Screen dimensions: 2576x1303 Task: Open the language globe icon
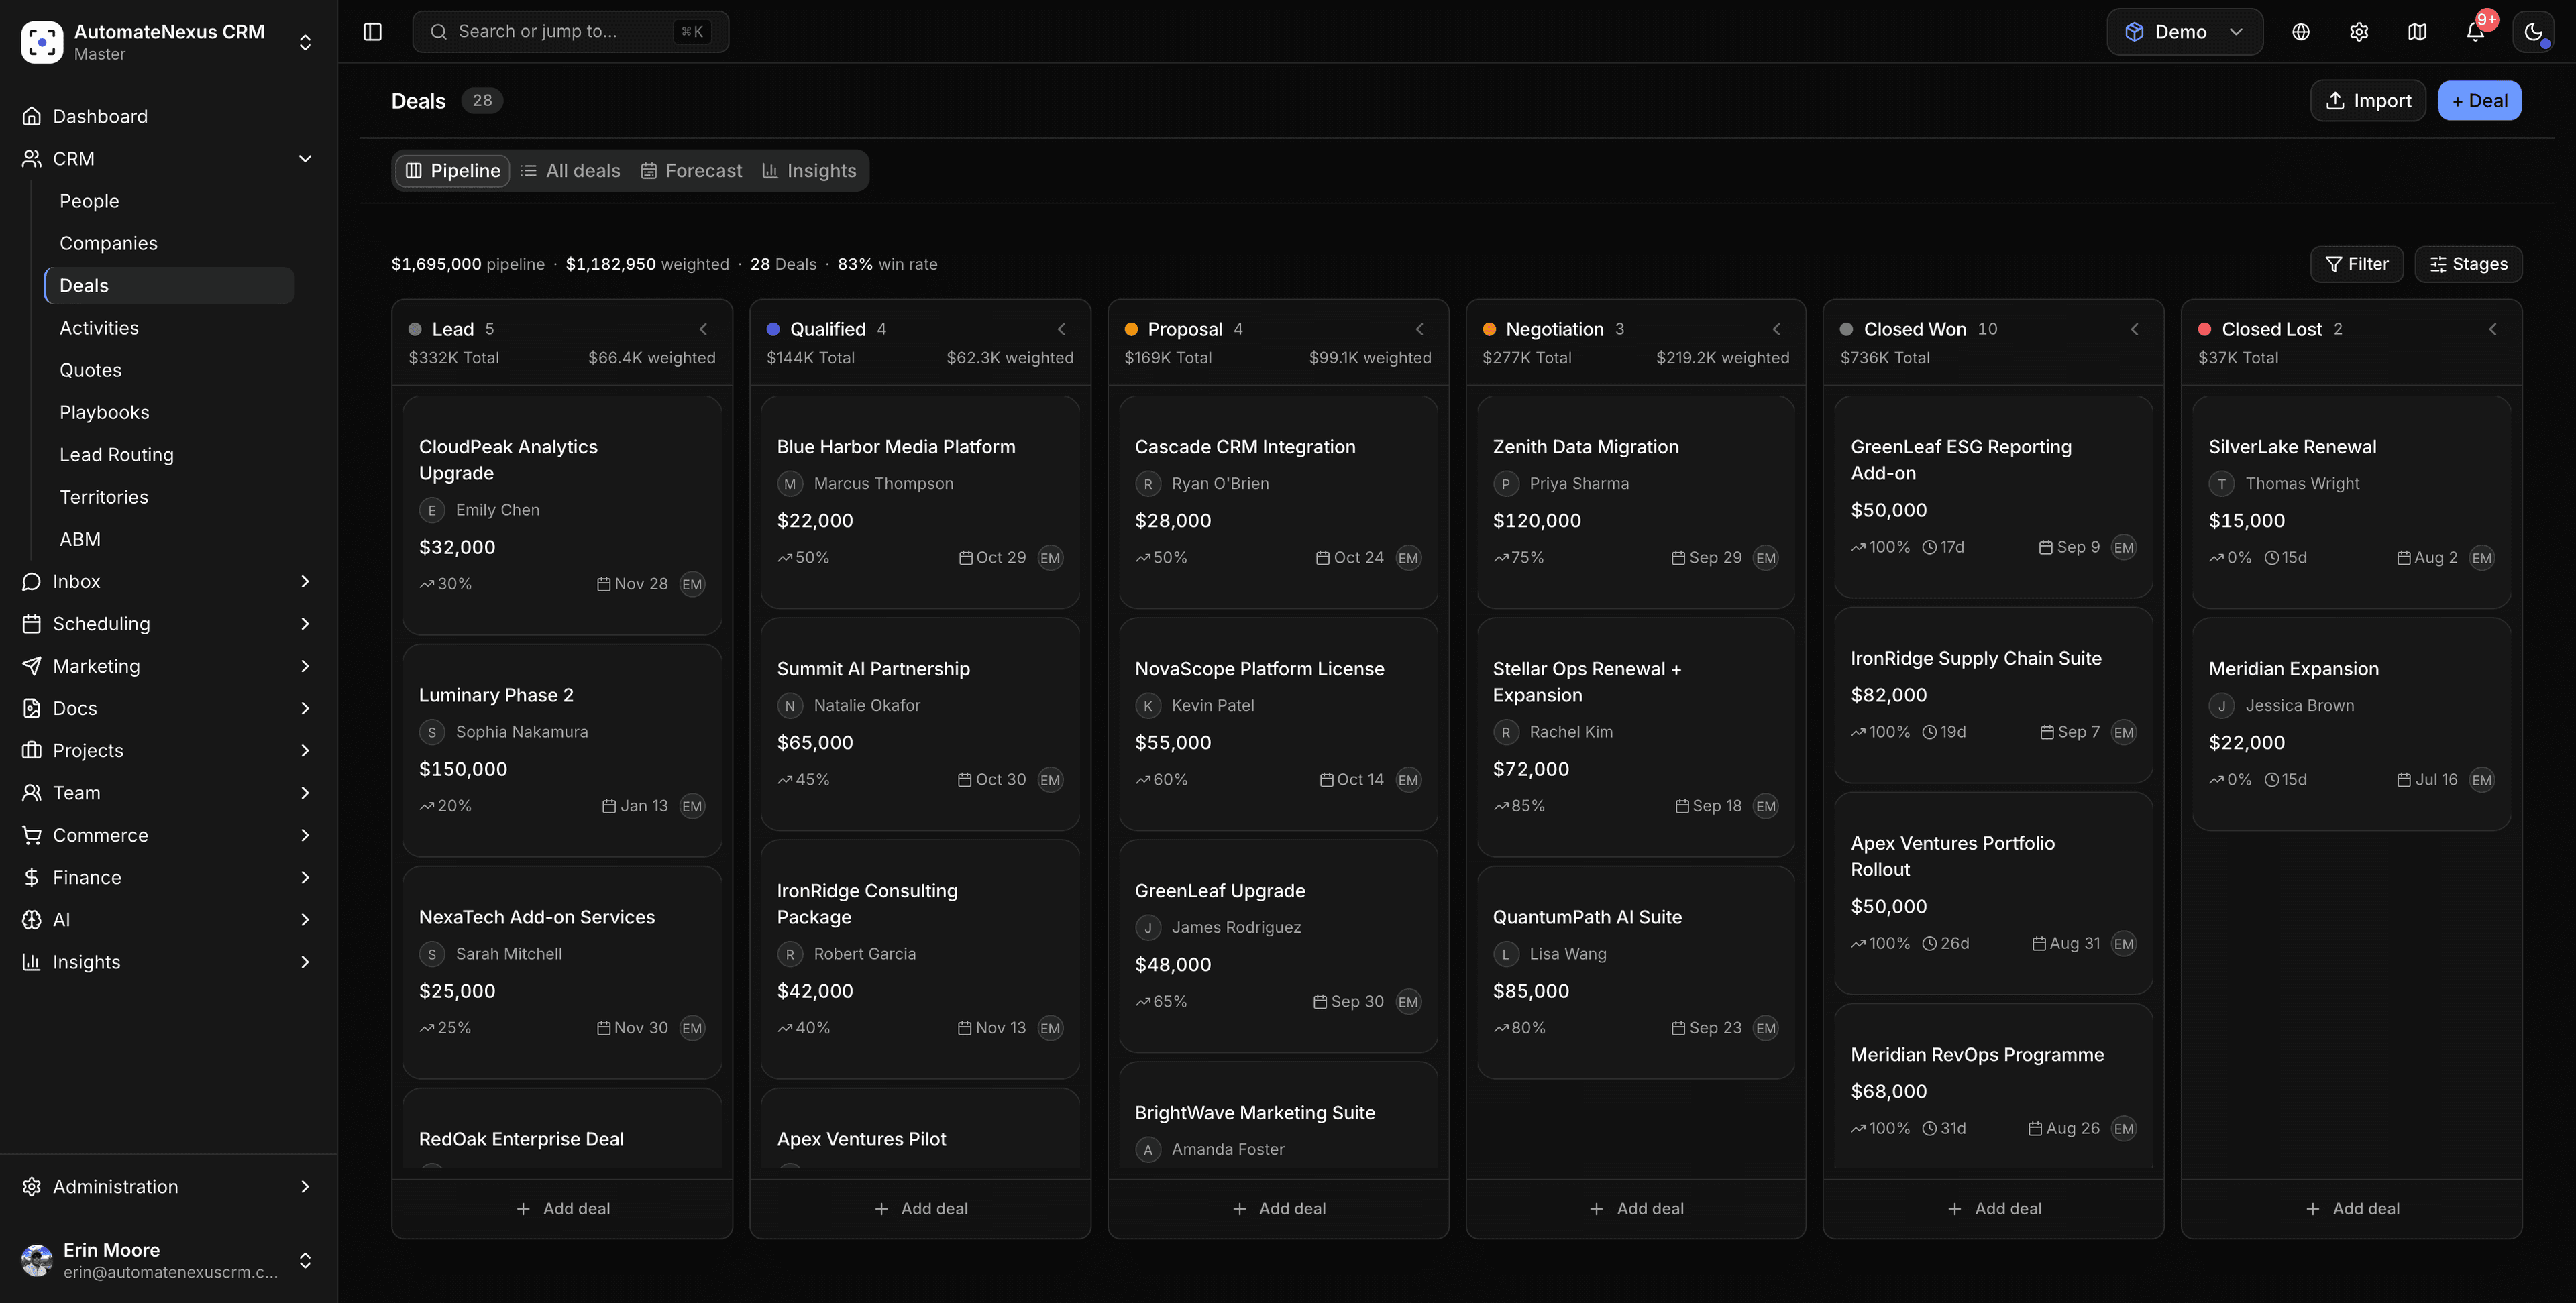[2301, 32]
